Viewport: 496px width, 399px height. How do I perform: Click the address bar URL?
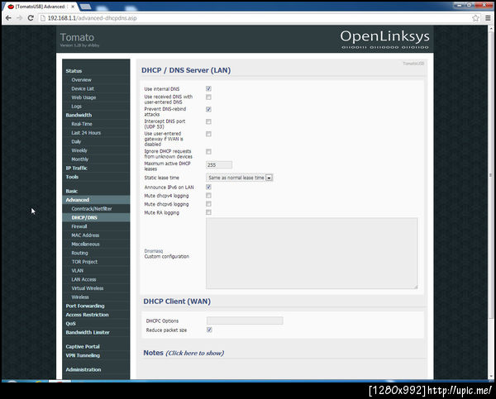92,18
